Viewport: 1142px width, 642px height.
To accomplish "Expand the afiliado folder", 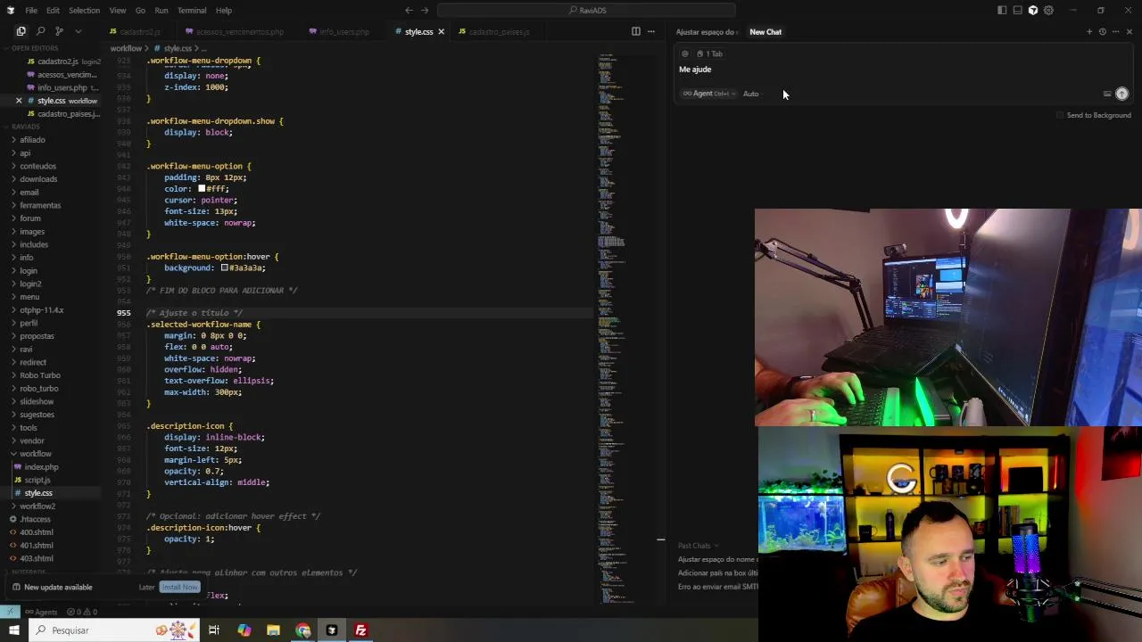I will 32,140.
